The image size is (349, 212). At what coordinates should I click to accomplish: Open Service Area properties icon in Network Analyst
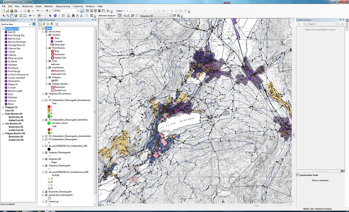tap(34, 24)
